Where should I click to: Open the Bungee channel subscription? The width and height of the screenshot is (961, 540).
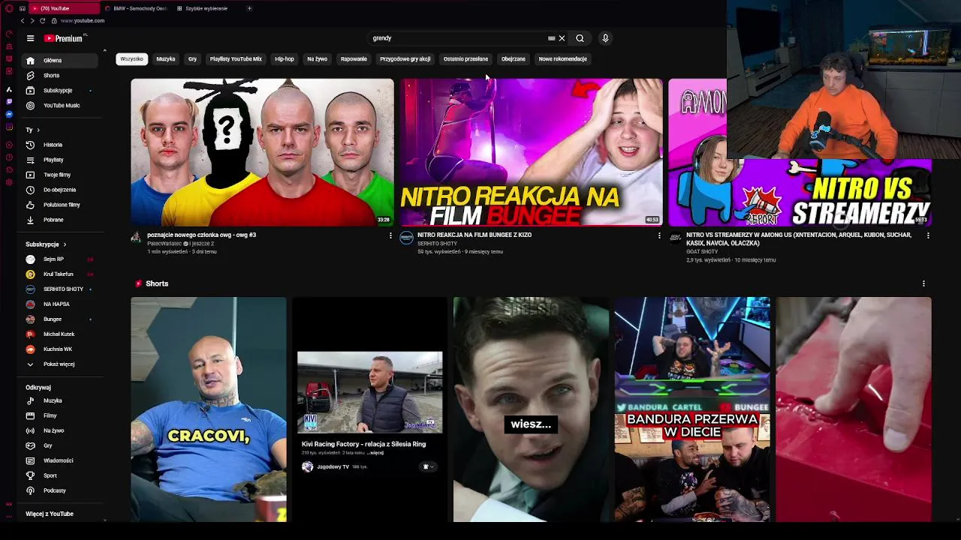(60, 319)
